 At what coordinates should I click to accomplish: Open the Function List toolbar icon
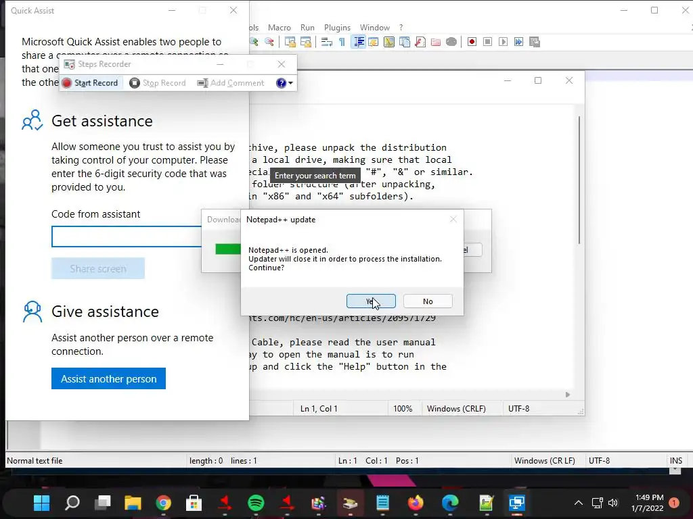(x=420, y=42)
